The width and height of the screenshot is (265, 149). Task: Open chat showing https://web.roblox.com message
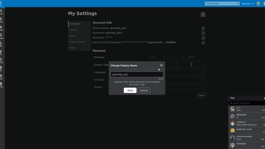point(247,123)
